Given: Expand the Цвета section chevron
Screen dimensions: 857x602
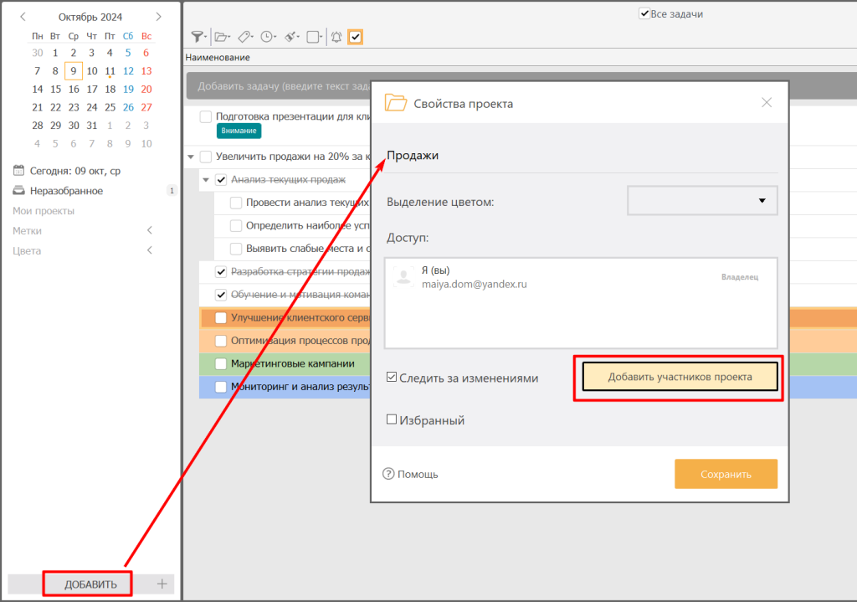Looking at the screenshot, I should coord(150,250).
